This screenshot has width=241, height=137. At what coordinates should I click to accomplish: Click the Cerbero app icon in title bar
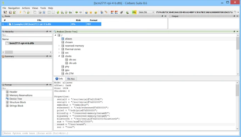point(3,3)
